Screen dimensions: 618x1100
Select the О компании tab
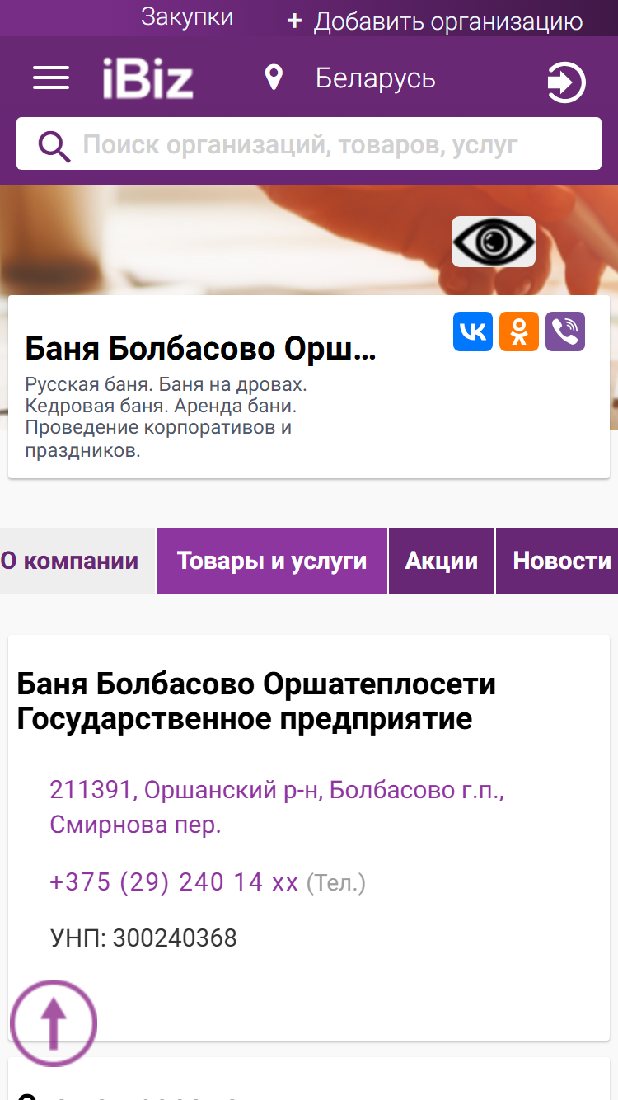pyautogui.click(x=76, y=561)
